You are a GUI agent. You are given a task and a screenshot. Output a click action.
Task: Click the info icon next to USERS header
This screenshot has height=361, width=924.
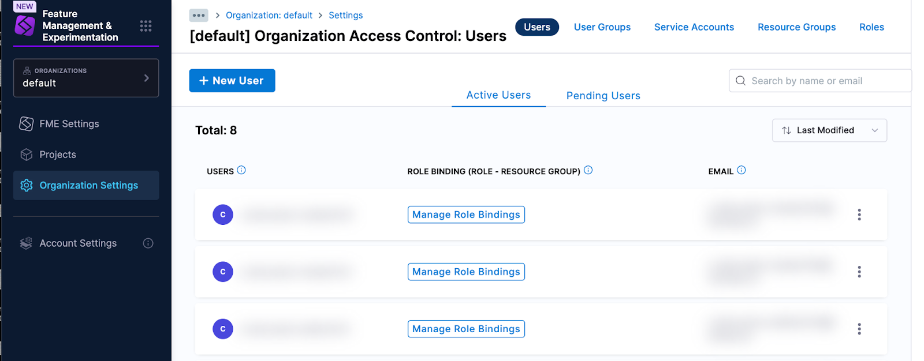coord(241,170)
